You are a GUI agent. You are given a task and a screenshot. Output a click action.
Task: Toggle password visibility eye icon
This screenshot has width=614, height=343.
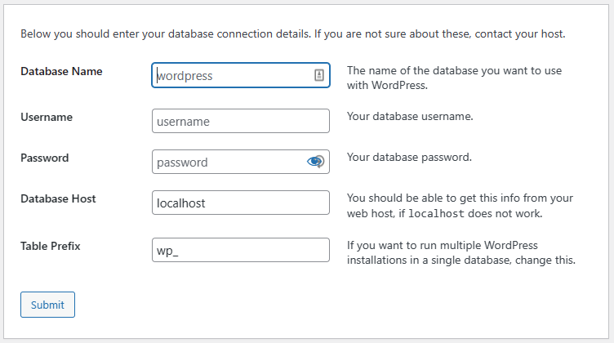pos(316,162)
